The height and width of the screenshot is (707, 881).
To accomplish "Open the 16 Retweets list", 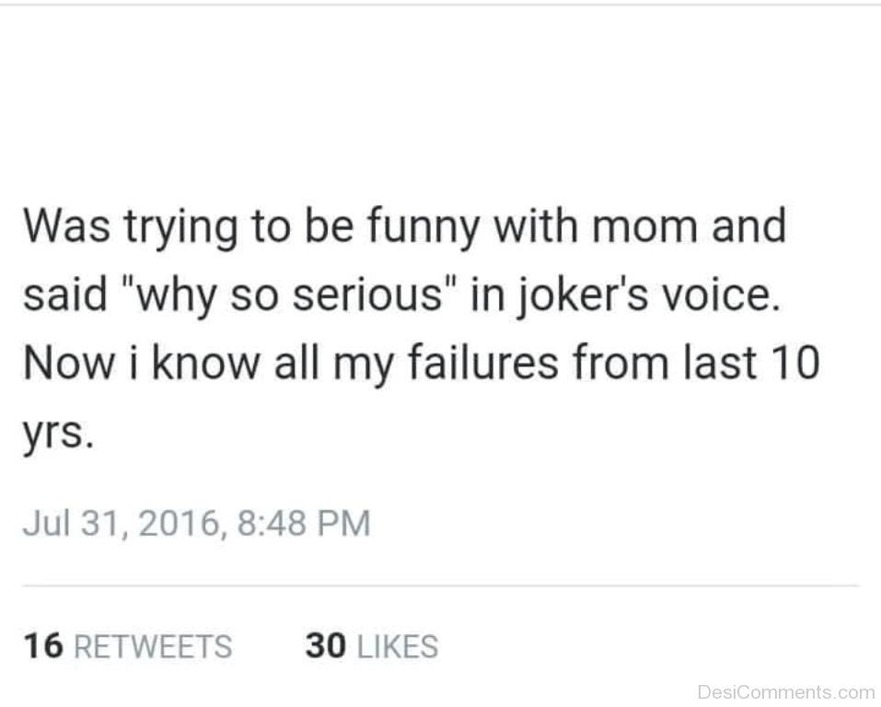I will click(x=127, y=646).
